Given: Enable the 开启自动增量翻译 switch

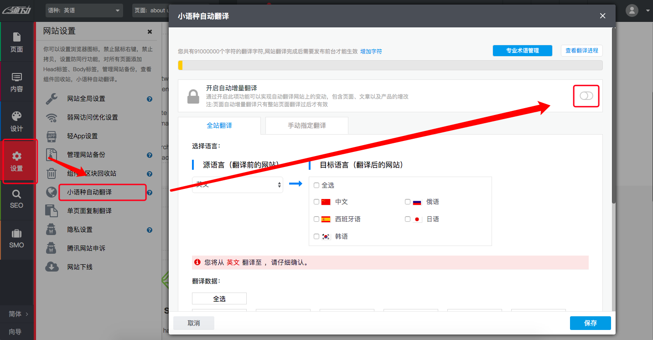Looking at the screenshot, I should pos(586,96).
